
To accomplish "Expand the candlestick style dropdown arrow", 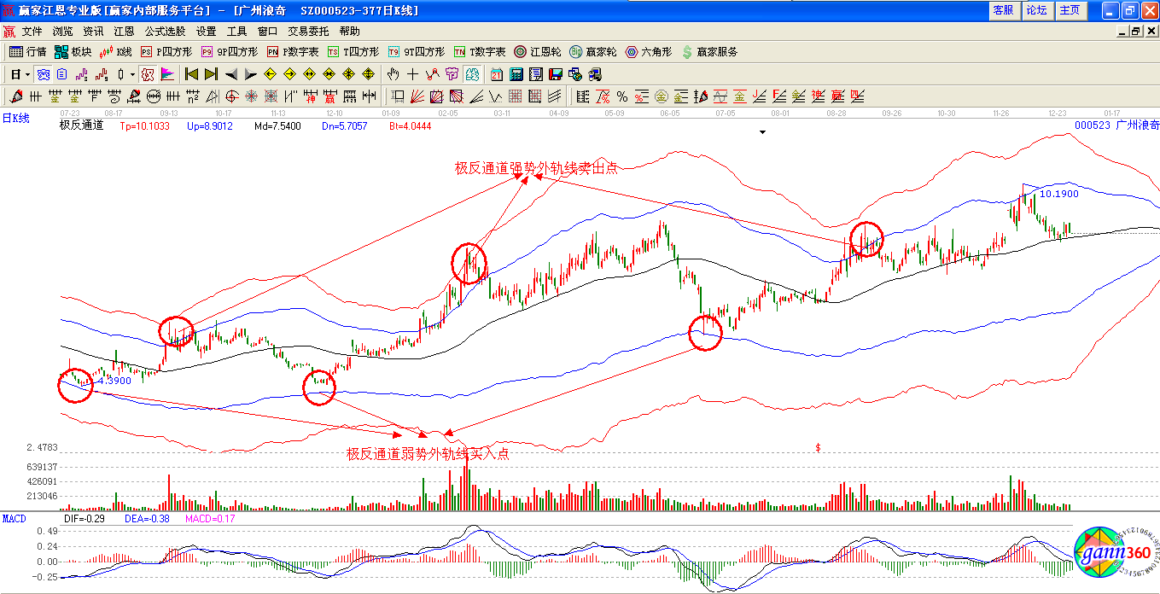I will coord(132,74).
